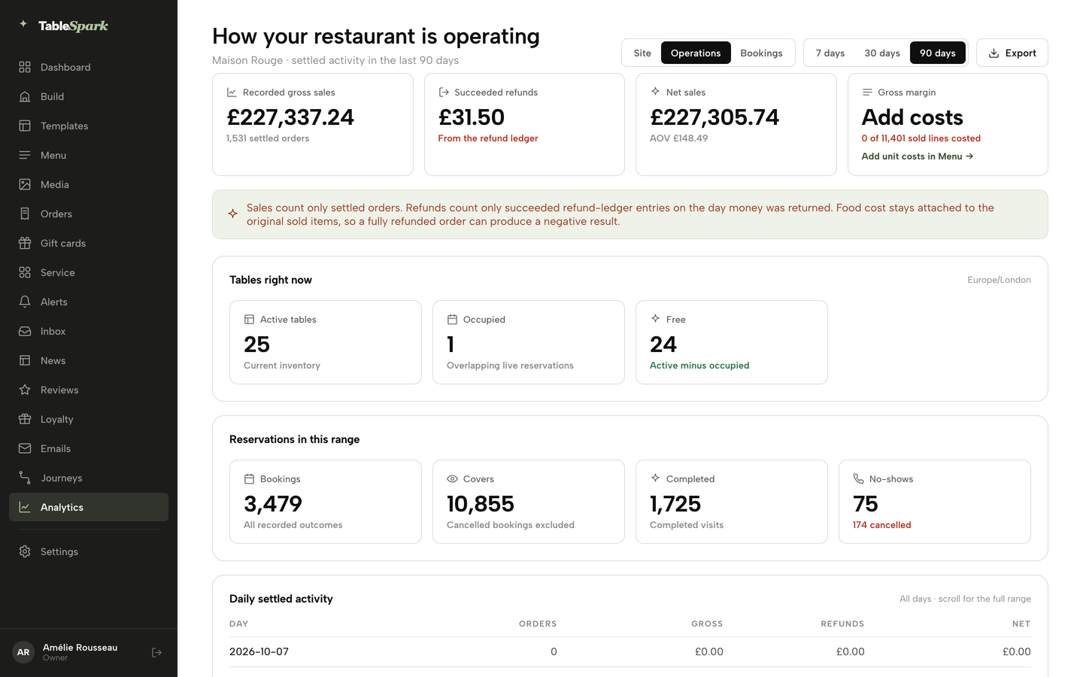Click the Active tables icon

click(249, 319)
